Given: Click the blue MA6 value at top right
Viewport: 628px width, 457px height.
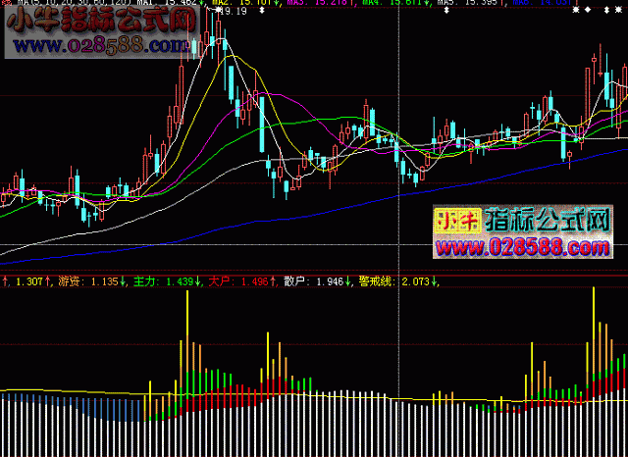Looking at the screenshot, I should pyautogui.click(x=559, y=4).
